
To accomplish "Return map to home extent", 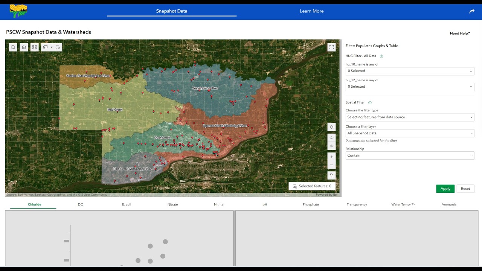I will tap(331, 175).
